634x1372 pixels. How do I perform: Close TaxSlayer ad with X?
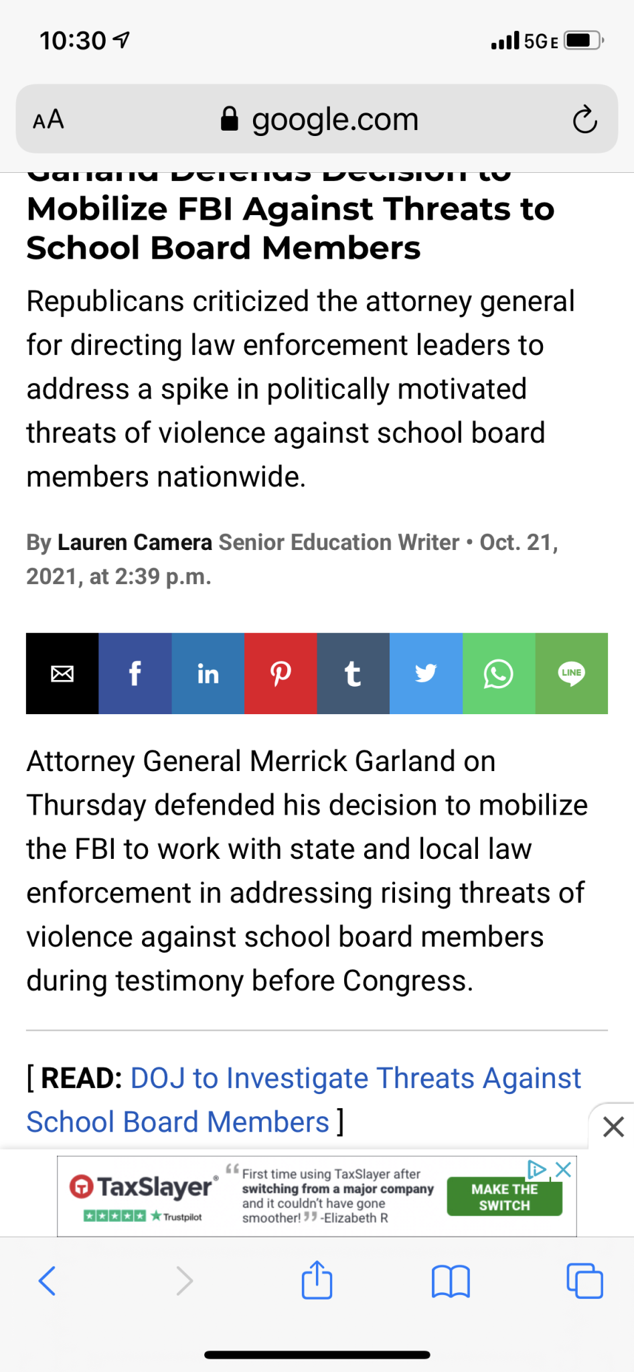564,1170
